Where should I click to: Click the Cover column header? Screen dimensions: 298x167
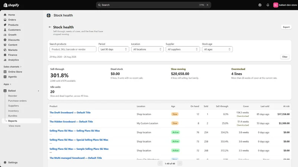coord(246,106)
